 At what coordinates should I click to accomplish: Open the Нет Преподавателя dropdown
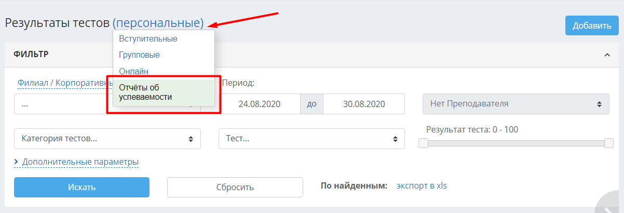pyautogui.click(x=516, y=103)
